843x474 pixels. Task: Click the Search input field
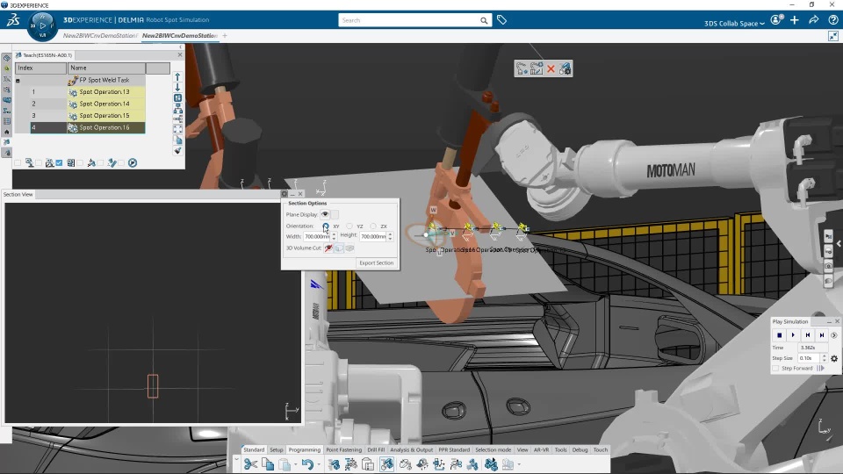click(408, 20)
